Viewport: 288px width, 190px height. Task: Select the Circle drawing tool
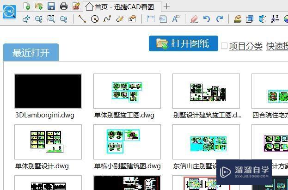pos(95,19)
